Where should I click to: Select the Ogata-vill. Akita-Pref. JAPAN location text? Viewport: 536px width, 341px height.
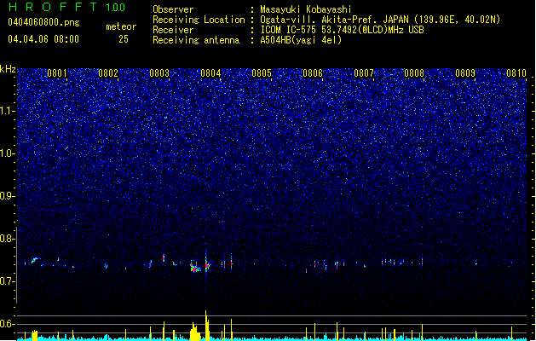point(380,20)
